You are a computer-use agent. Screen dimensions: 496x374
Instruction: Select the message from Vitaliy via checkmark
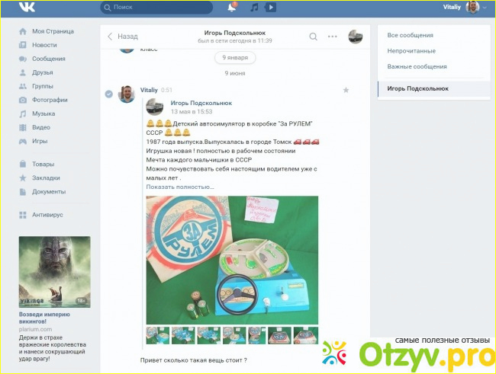click(108, 94)
